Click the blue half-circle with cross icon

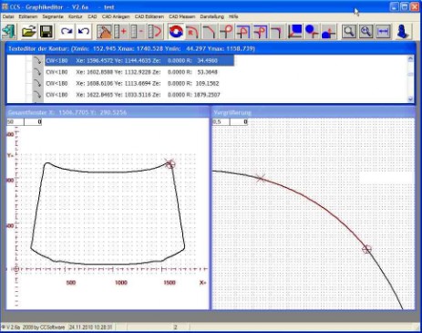[329, 31]
